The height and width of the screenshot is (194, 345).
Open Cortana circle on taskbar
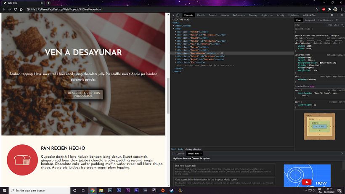point(74,191)
